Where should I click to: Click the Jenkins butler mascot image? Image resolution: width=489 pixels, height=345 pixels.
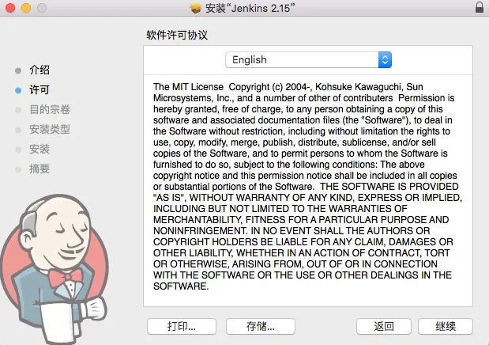[55, 269]
